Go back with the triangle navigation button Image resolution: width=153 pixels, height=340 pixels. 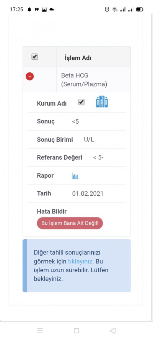113,330
